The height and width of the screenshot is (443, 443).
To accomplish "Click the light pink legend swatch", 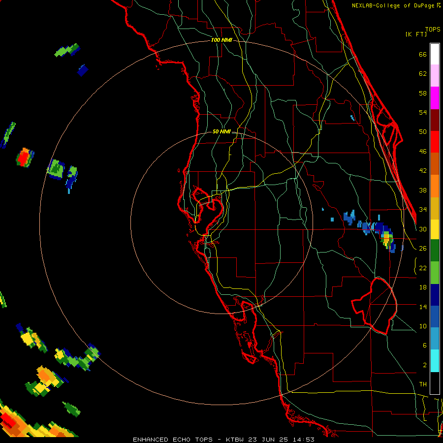I will [x=435, y=76].
